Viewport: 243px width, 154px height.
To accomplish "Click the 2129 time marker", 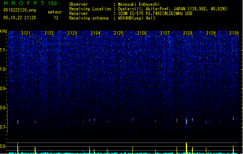I will click(x=211, y=33).
